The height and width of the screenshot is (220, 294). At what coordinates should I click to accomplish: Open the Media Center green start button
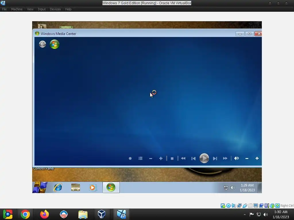pos(55,44)
